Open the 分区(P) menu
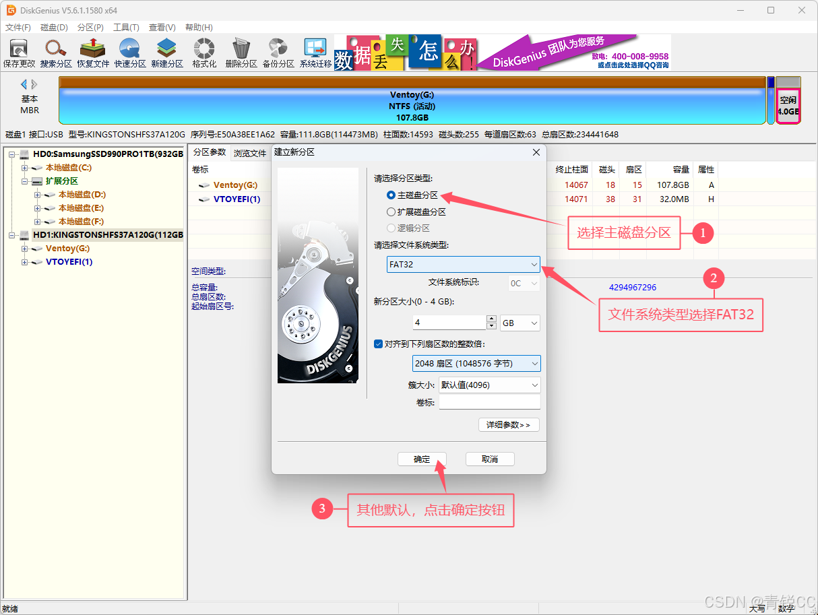The image size is (818, 615). (90, 28)
